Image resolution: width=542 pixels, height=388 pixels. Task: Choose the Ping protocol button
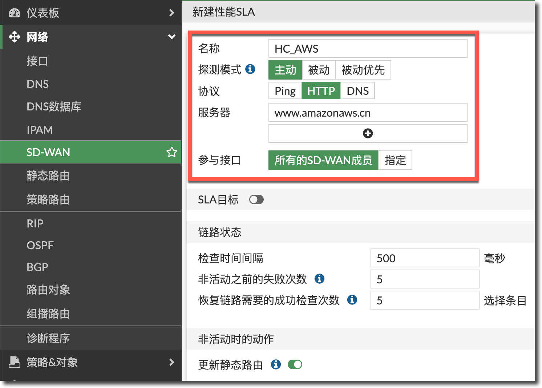285,91
